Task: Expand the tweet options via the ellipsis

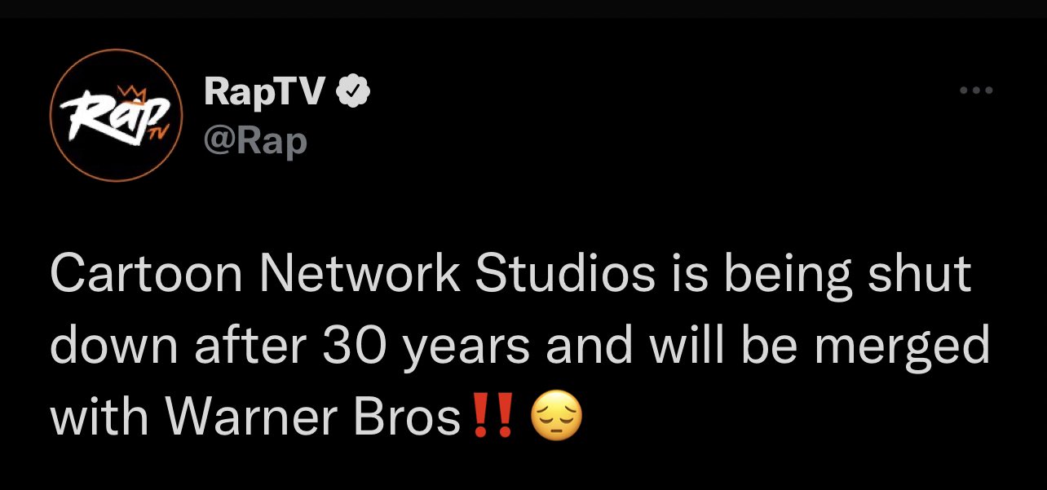Action: 976,91
